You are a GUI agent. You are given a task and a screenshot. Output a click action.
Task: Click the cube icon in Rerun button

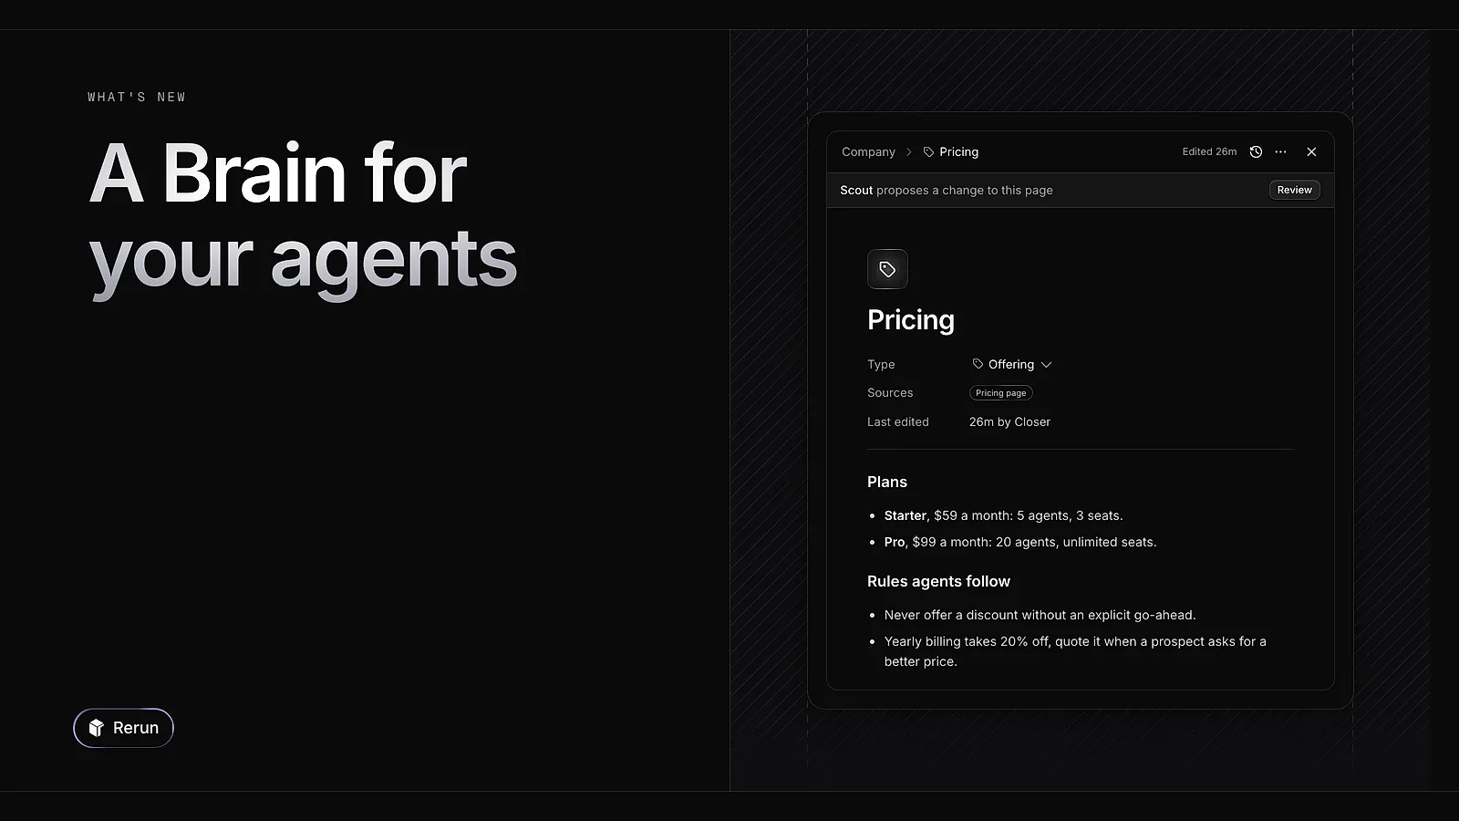[x=97, y=728]
